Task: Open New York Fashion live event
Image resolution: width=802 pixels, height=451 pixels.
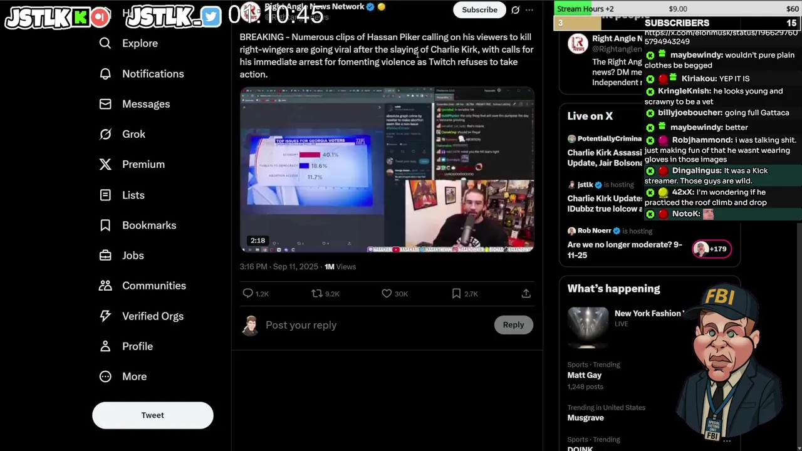Action: click(648, 313)
